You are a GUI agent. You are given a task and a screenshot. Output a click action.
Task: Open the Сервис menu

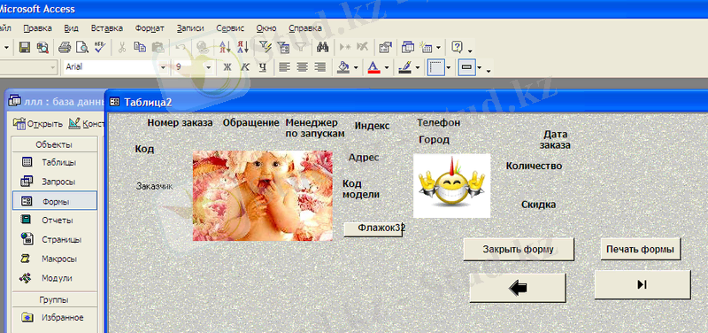[230, 28]
